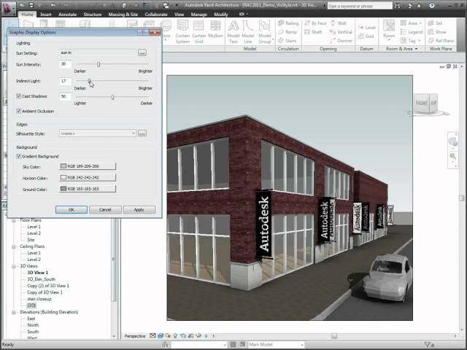The width and height of the screenshot is (467, 350).
Task: Collapse the Ceiling Plans tree node
Action: point(14,246)
